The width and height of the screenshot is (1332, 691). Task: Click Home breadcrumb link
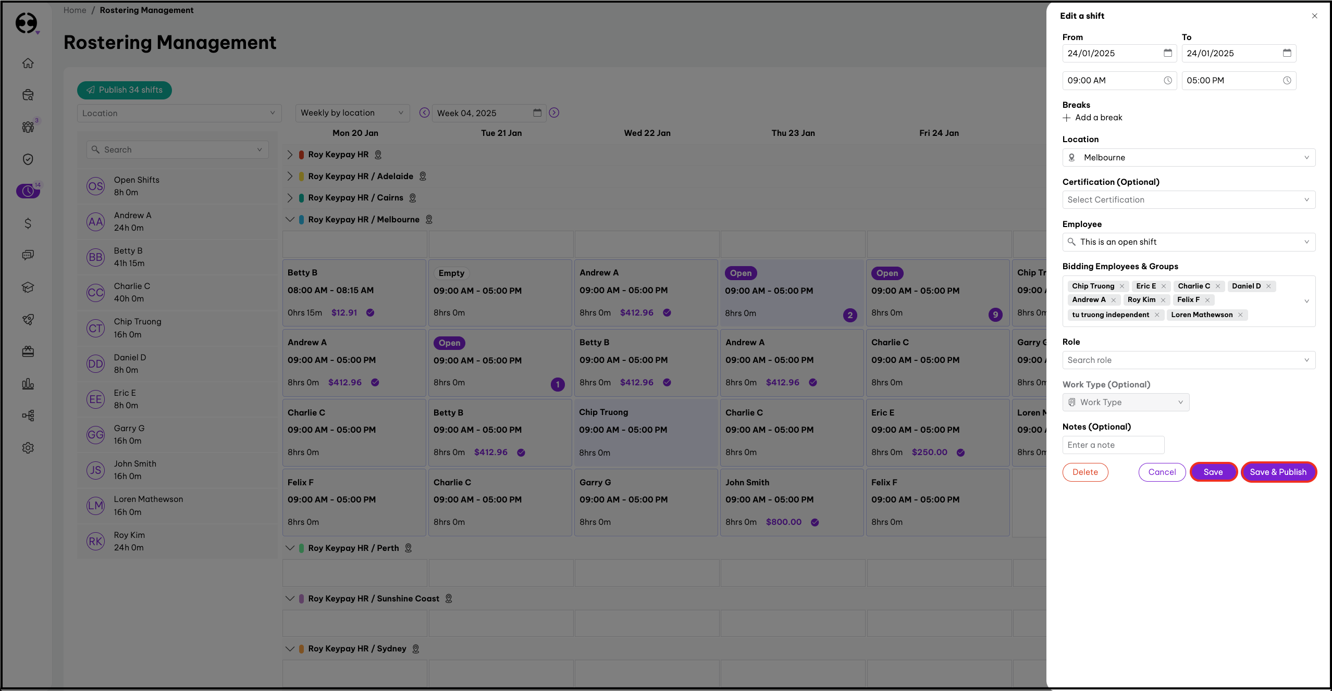(x=75, y=10)
